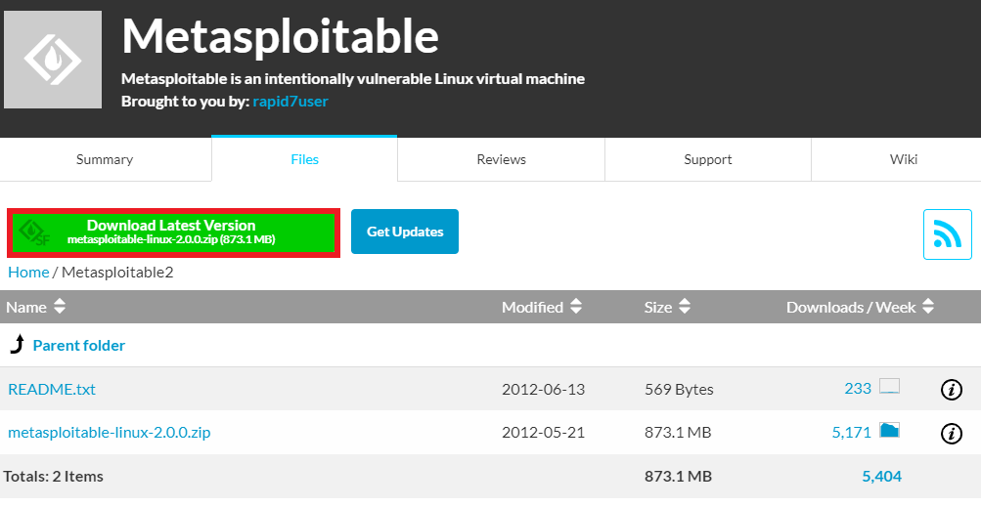Select the Files tab
Viewport: 981px width, 507px height.
click(x=305, y=159)
